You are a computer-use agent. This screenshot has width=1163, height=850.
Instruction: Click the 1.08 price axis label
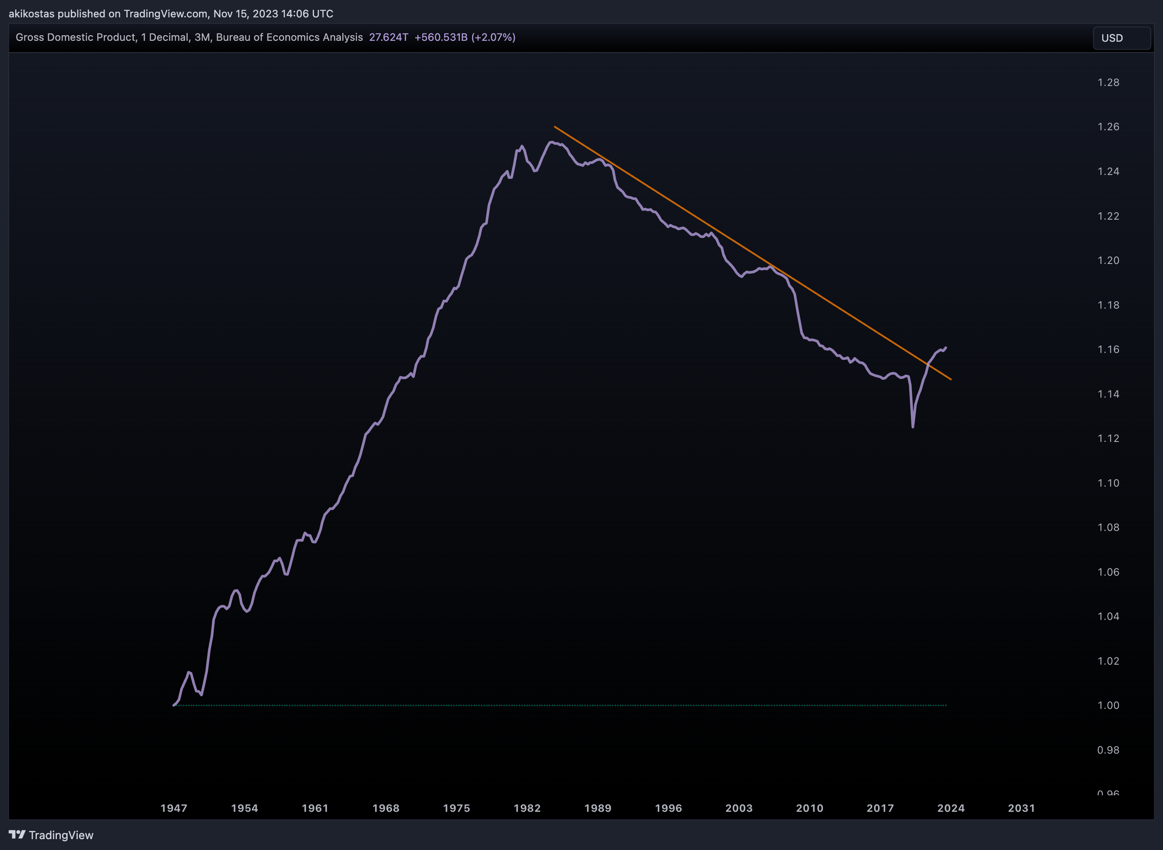tap(1108, 527)
